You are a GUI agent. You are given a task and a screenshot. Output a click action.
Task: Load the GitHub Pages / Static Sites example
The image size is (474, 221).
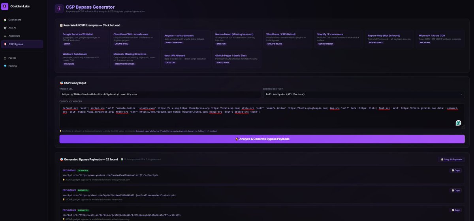(237, 59)
